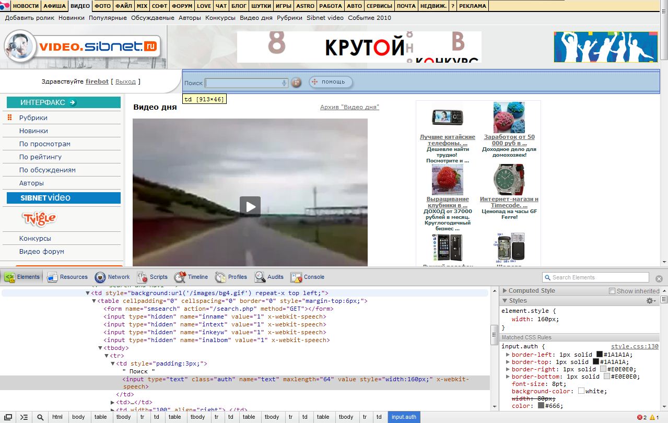The width and height of the screenshot is (668, 423).
Task: Open the Audits panel
Action: click(x=269, y=277)
